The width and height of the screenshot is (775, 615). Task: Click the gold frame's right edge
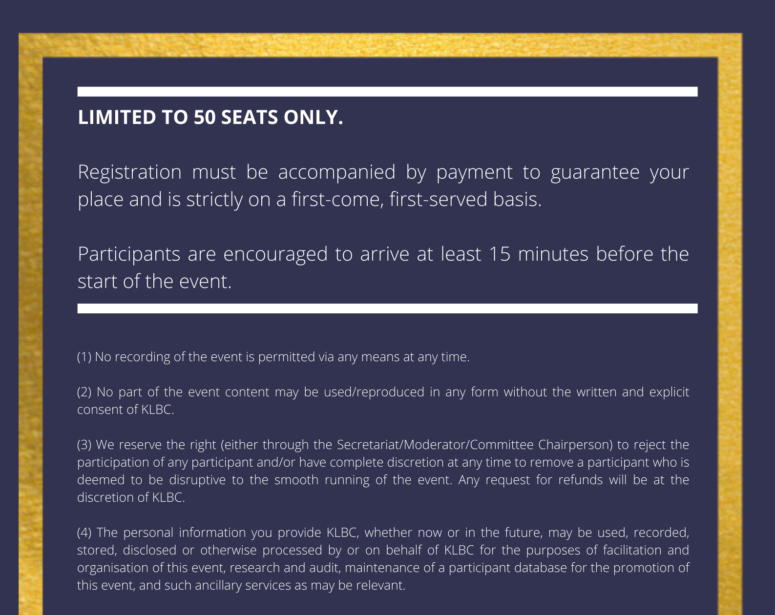pos(730,322)
